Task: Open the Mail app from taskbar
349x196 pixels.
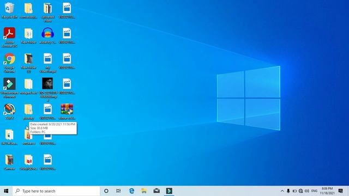Action: pos(157,191)
